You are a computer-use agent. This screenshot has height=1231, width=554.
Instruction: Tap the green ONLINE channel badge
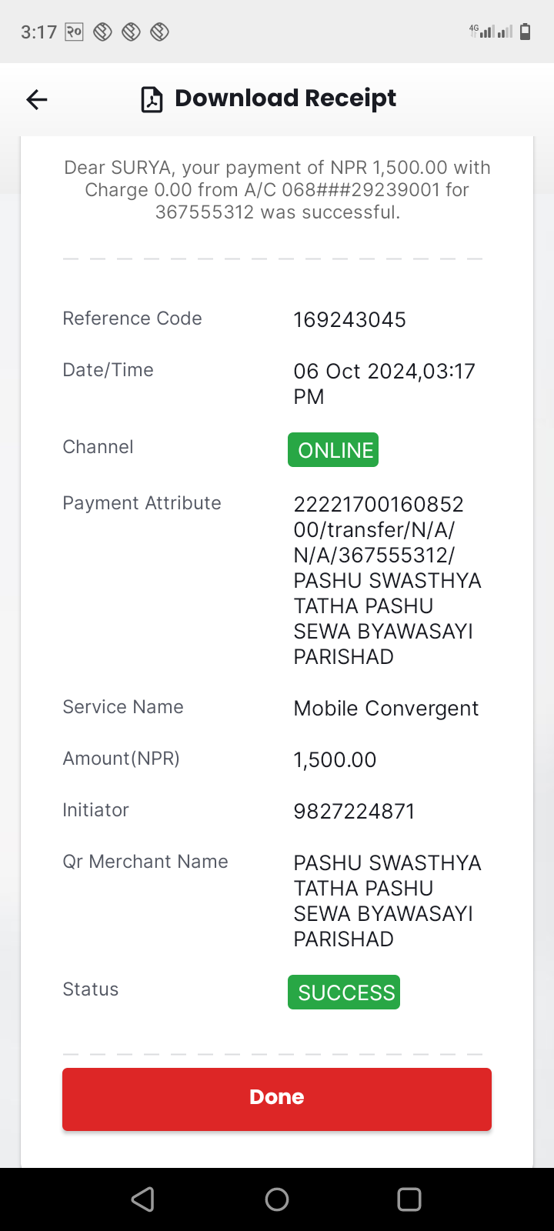(333, 450)
